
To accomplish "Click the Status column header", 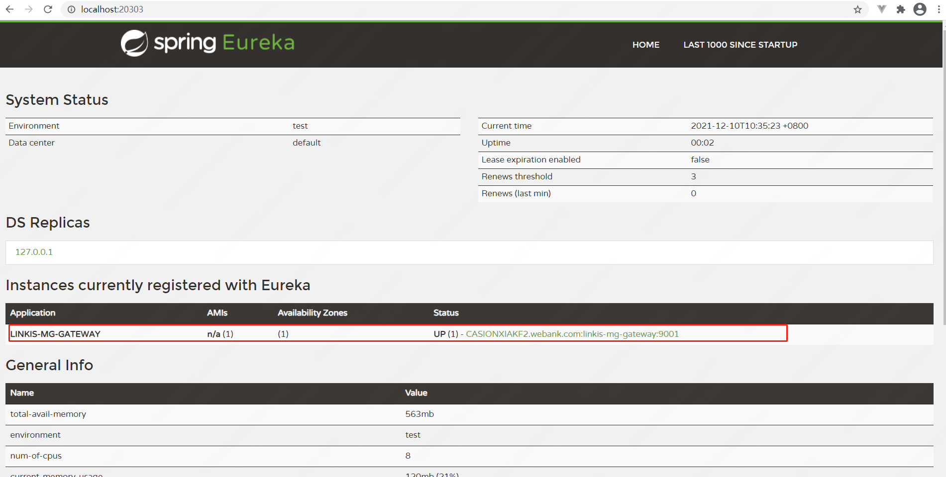I will 446,313.
